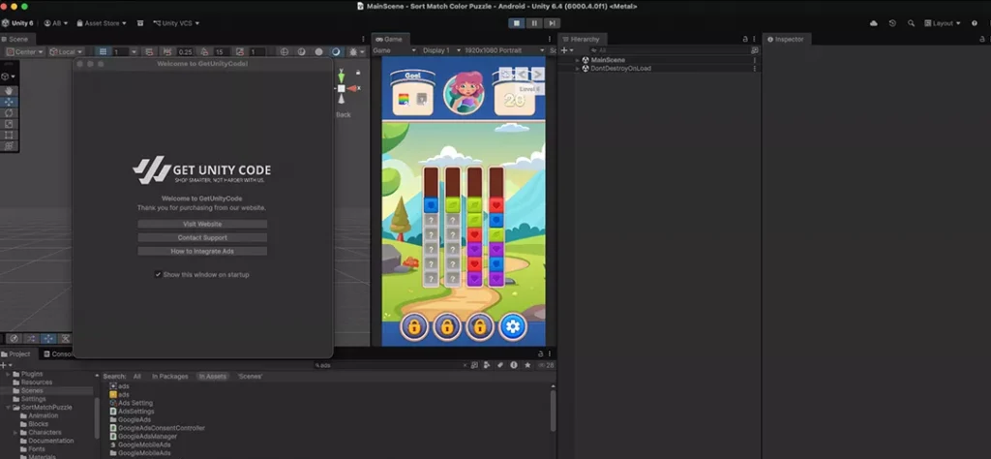Open Unity help question-mark icon
The width and height of the screenshot is (991, 459).
click(974, 23)
